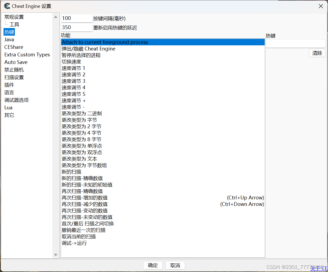Open the 调试器选项 settings category
328x272 pixels.
click(x=16, y=100)
